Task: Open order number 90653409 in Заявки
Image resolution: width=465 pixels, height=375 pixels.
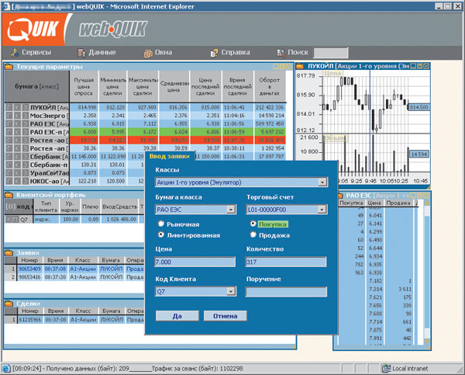Action: [x=29, y=269]
